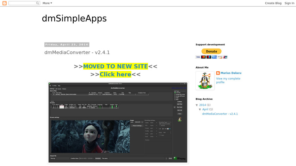The height and width of the screenshot is (166, 296).
Task: Open the dmMediaConverter screenshot image
Action: pyautogui.click(x=118, y=122)
